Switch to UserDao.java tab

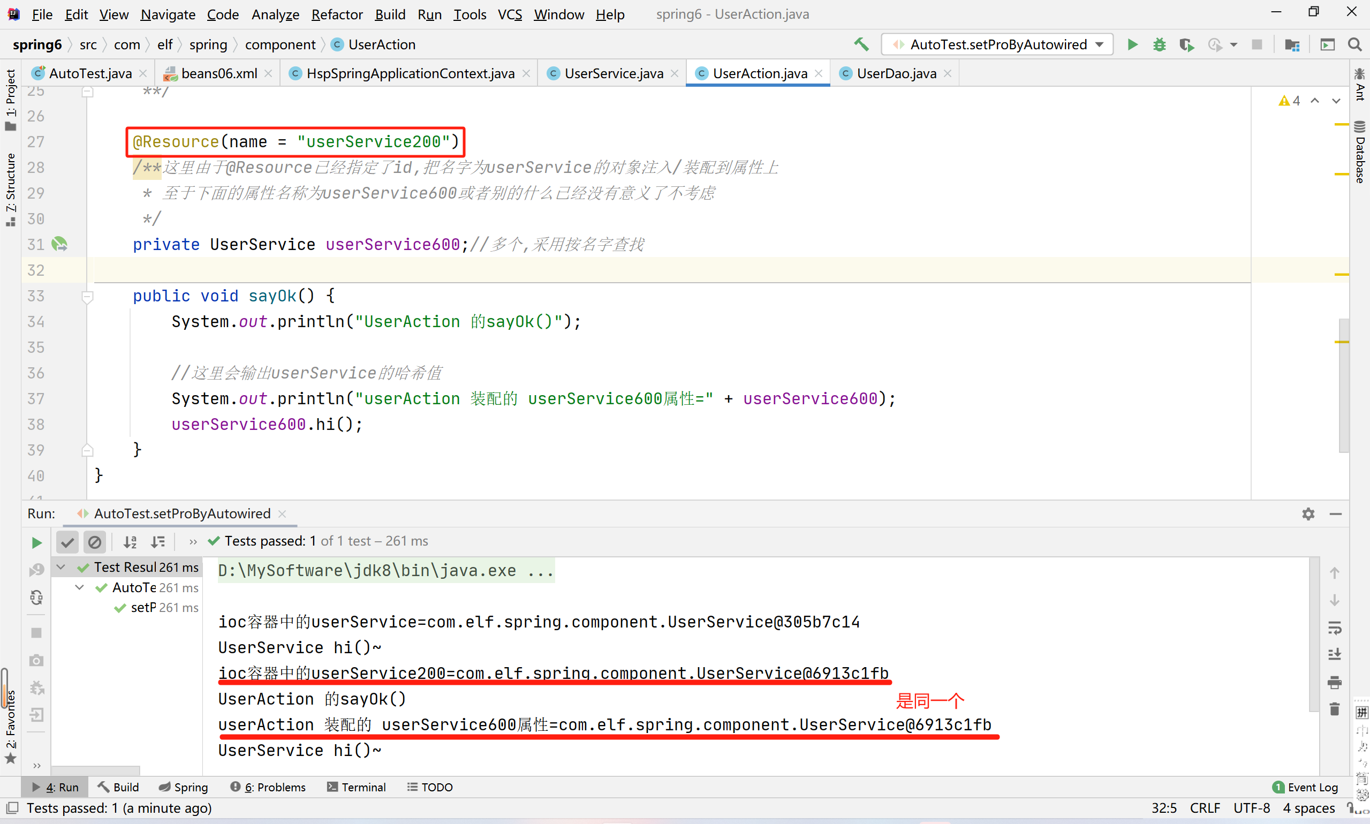[896, 73]
